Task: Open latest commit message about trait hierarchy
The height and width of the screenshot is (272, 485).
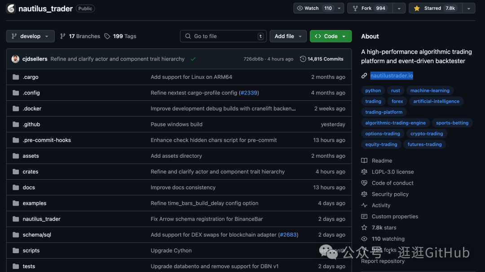Action: coord(118,59)
